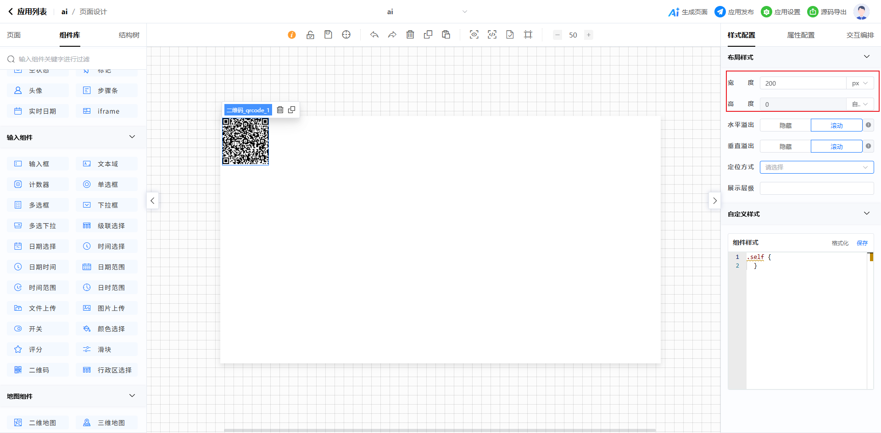This screenshot has width=881, height=433.
Task: Duplicate qrcode_1 using its copy icon
Action: [x=291, y=110]
